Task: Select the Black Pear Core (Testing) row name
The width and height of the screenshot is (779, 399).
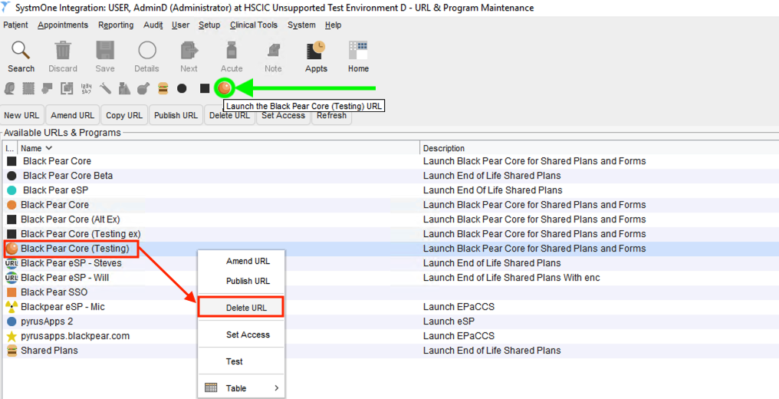Action: click(75, 249)
